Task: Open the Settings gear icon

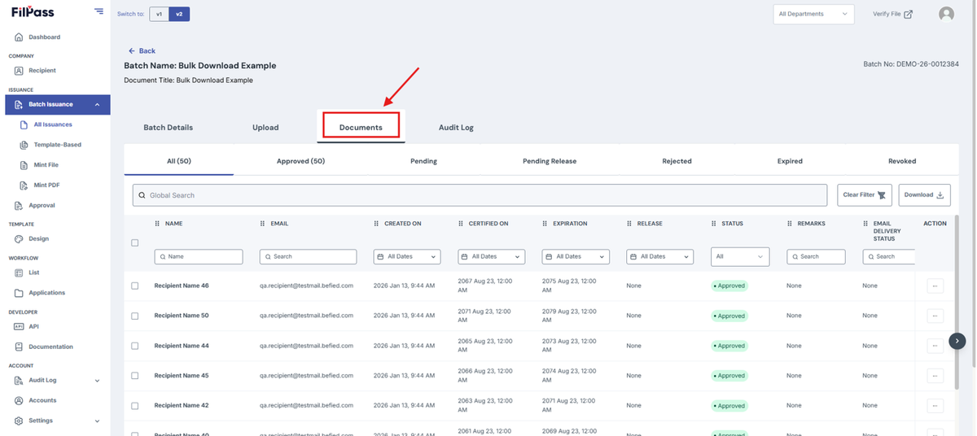Action: 20,421
